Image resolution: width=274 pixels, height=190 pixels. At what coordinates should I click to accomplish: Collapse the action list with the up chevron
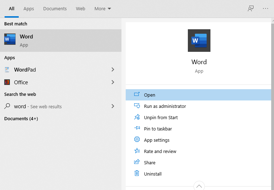click(199, 186)
